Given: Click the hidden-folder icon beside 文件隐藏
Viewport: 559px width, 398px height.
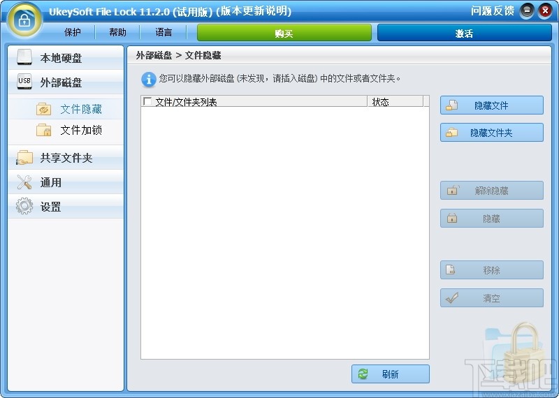Looking at the screenshot, I should pyautogui.click(x=44, y=109).
